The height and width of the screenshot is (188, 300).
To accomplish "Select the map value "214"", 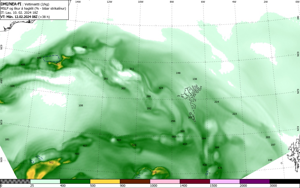I will (x=217, y=102).
